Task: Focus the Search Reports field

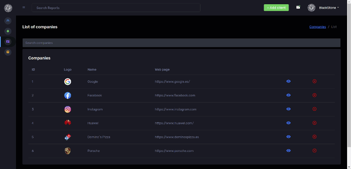Action: [116, 8]
